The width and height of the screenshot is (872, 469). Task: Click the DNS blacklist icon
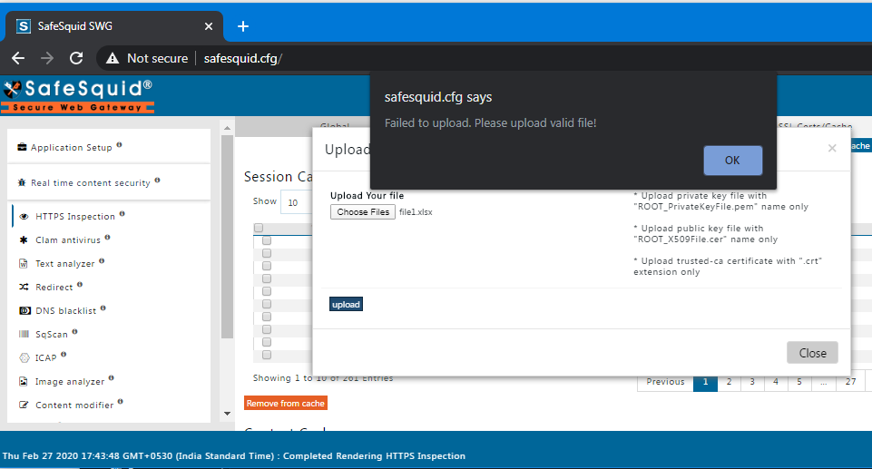click(24, 310)
